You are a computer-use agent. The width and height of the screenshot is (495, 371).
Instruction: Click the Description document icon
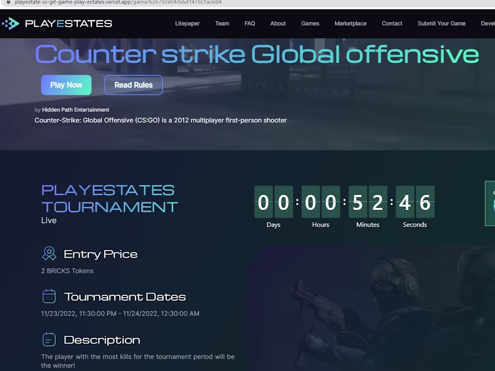click(x=49, y=339)
